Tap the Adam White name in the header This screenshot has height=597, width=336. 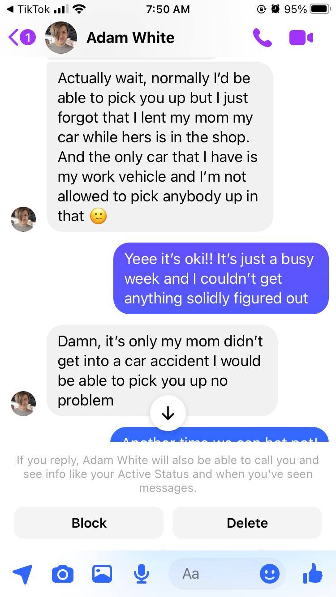(x=130, y=38)
